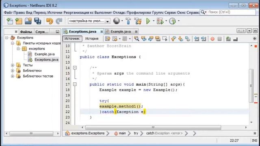Image resolution: width=260 pixels, height=146 pixels.
Task: Close the Exceptions.java tab
Action: (102, 32)
